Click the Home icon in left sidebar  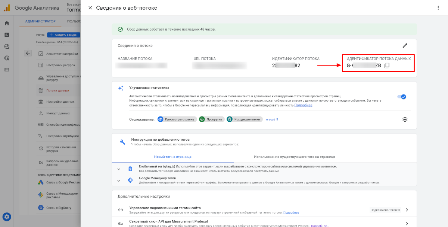pos(7,23)
